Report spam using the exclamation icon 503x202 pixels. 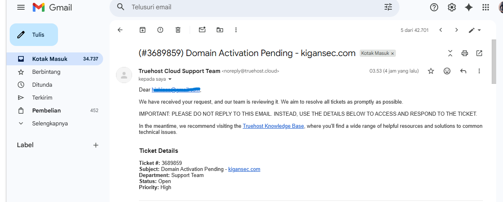pos(160,30)
